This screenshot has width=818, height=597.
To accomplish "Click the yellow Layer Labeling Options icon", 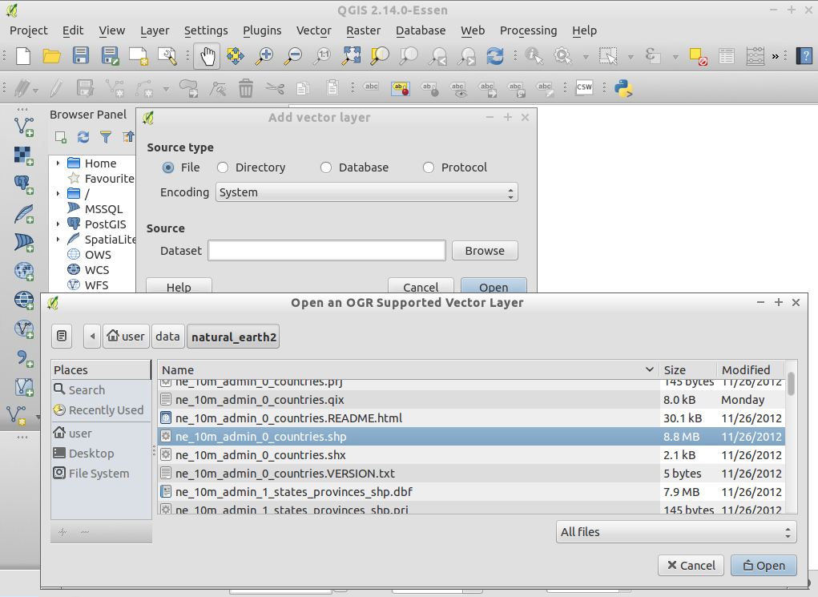I will click(x=401, y=88).
